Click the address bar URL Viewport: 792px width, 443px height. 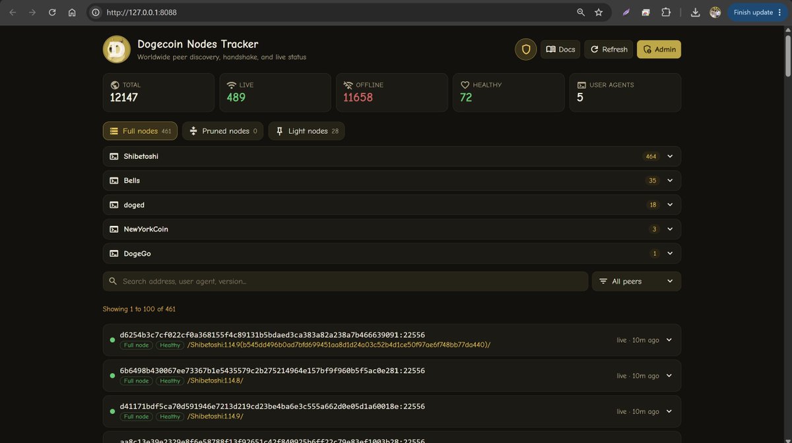coord(142,13)
